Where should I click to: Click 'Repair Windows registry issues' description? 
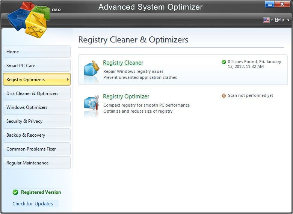(133, 71)
